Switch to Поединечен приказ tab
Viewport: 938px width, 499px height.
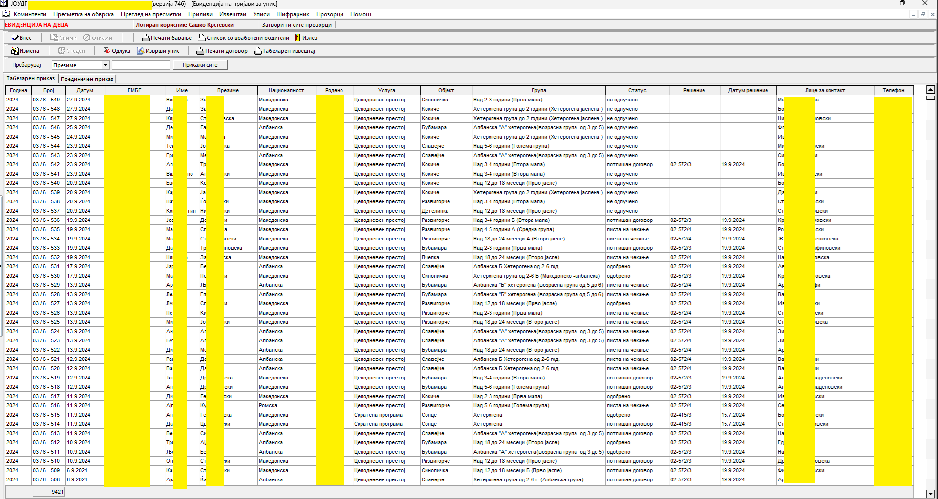(x=87, y=79)
